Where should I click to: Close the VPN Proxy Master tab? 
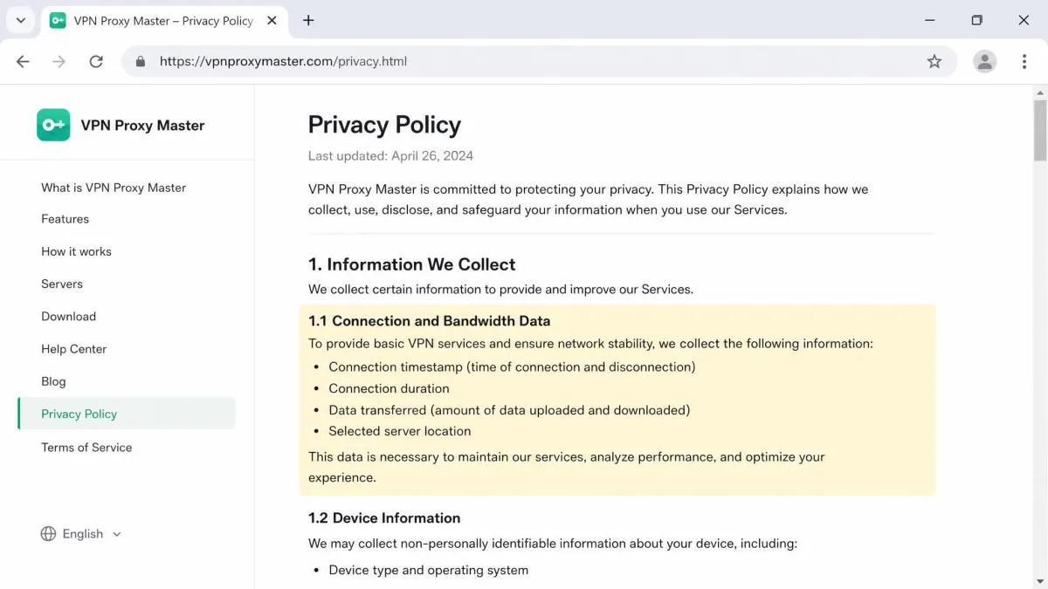(x=272, y=20)
